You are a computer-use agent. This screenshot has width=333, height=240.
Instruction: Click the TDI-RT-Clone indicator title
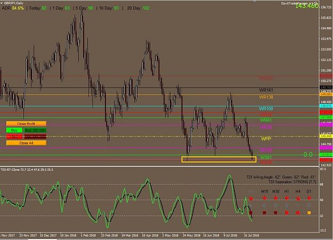[x=11, y=170]
